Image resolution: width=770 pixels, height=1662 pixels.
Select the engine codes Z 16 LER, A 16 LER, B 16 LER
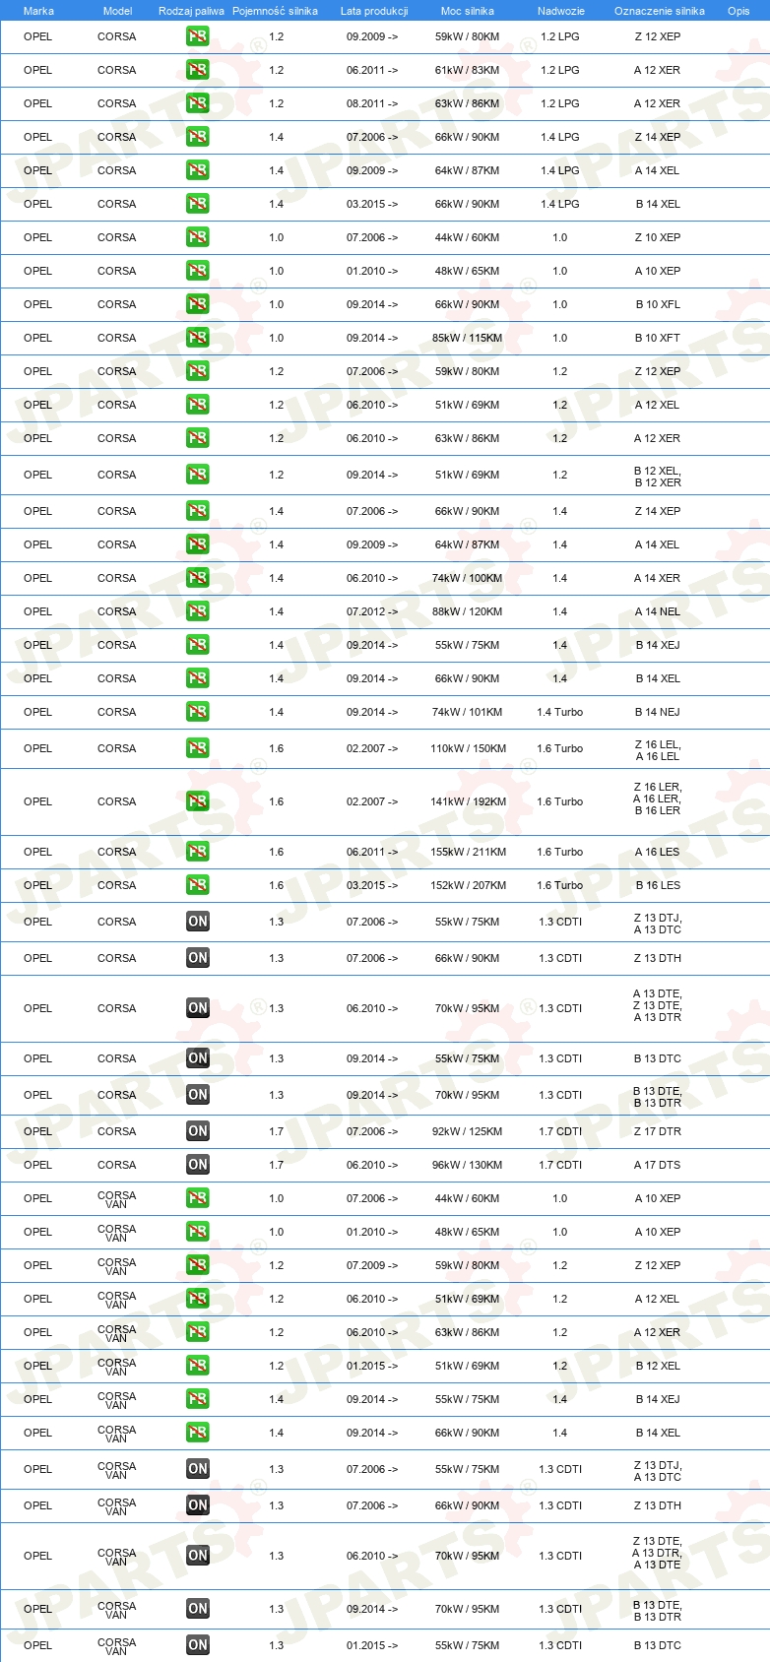(658, 799)
